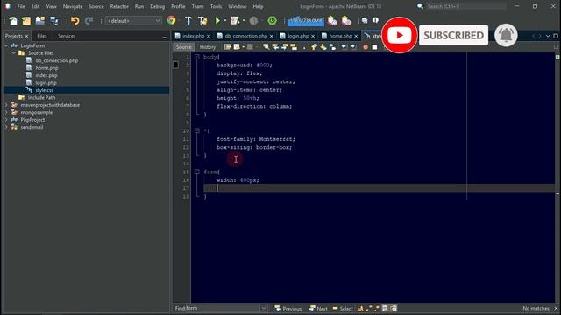Open the Team menu

click(197, 6)
